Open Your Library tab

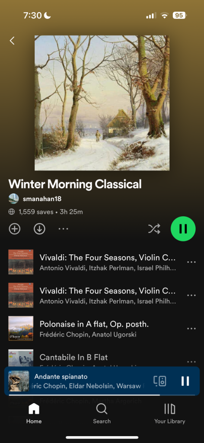(x=169, y=413)
